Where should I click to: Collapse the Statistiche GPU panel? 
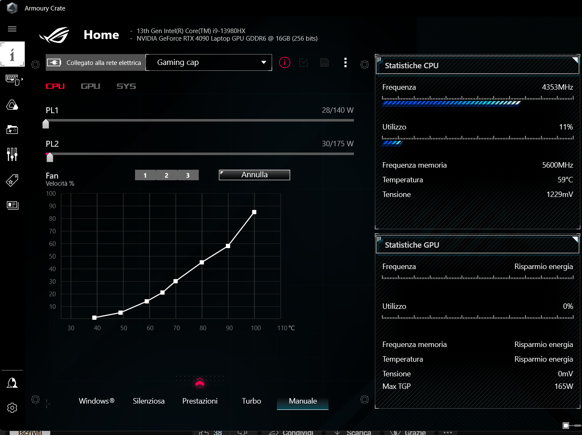coord(575,239)
